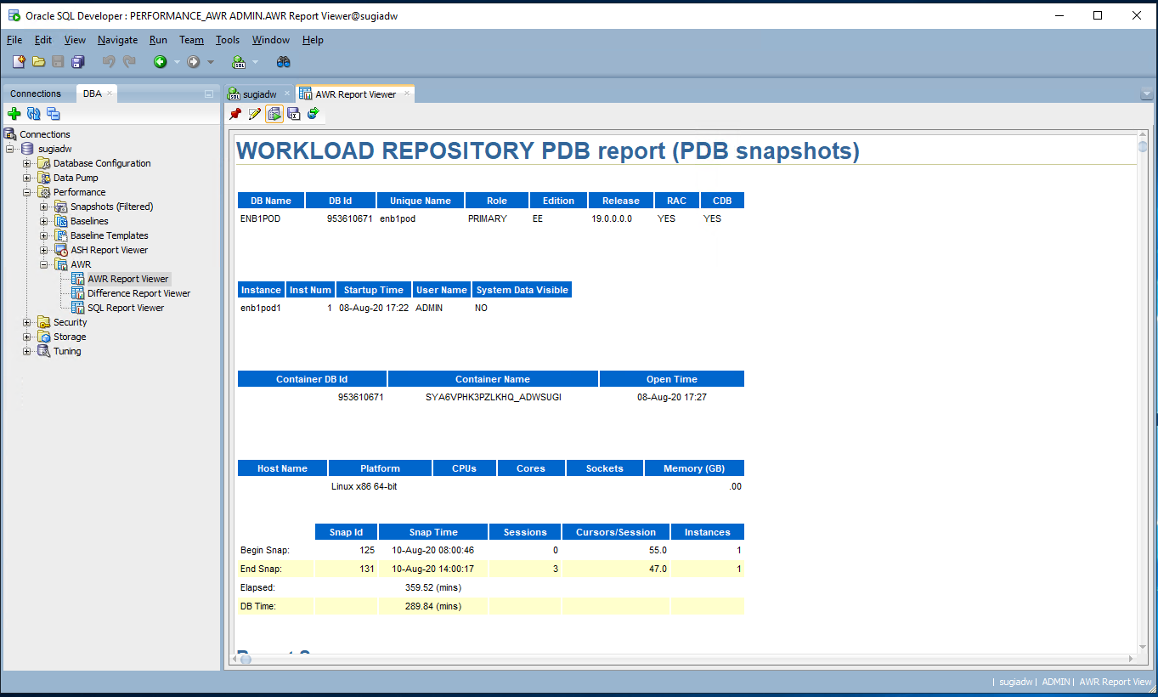
Task: Open the View menu
Action: coord(75,40)
